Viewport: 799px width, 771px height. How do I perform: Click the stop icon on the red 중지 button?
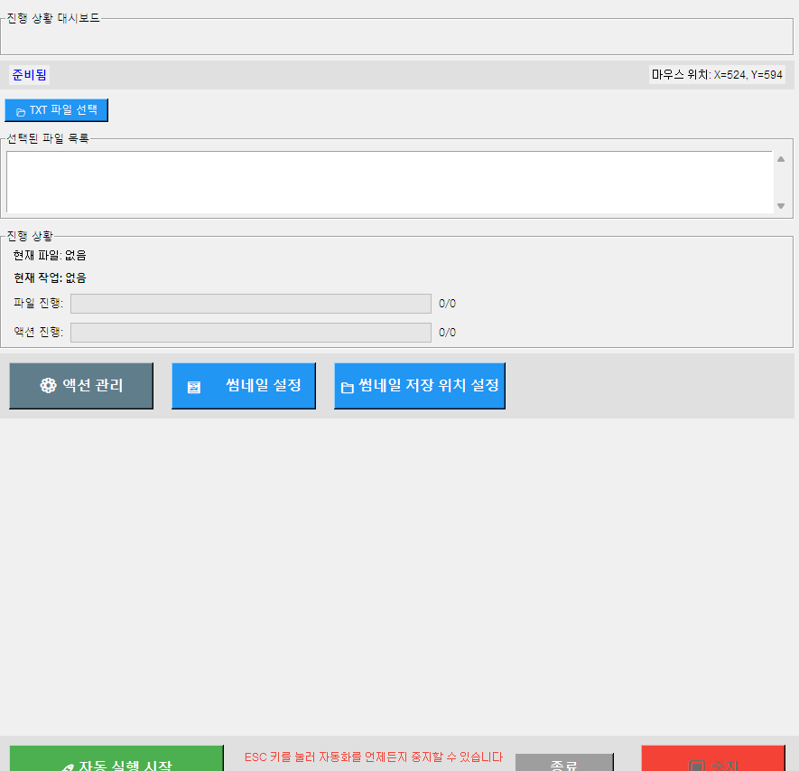(x=695, y=766)
